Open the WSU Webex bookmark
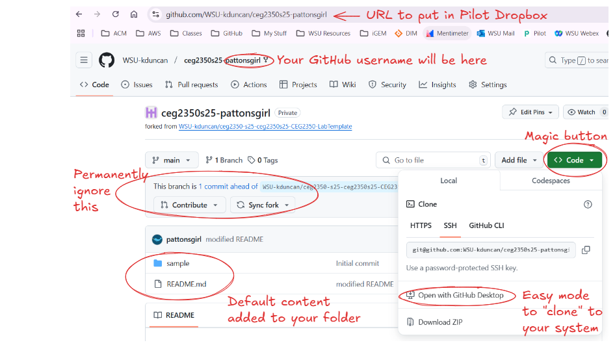Viewport: 615px width, 347px height. pyautogui.click(x=577, y=33)
